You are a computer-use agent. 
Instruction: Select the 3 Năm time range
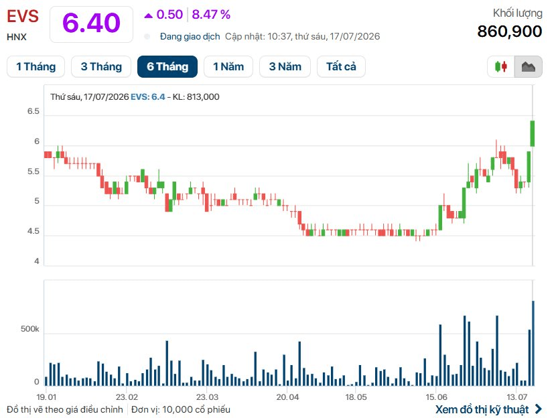pyautogui.click(x=285, y=67)
